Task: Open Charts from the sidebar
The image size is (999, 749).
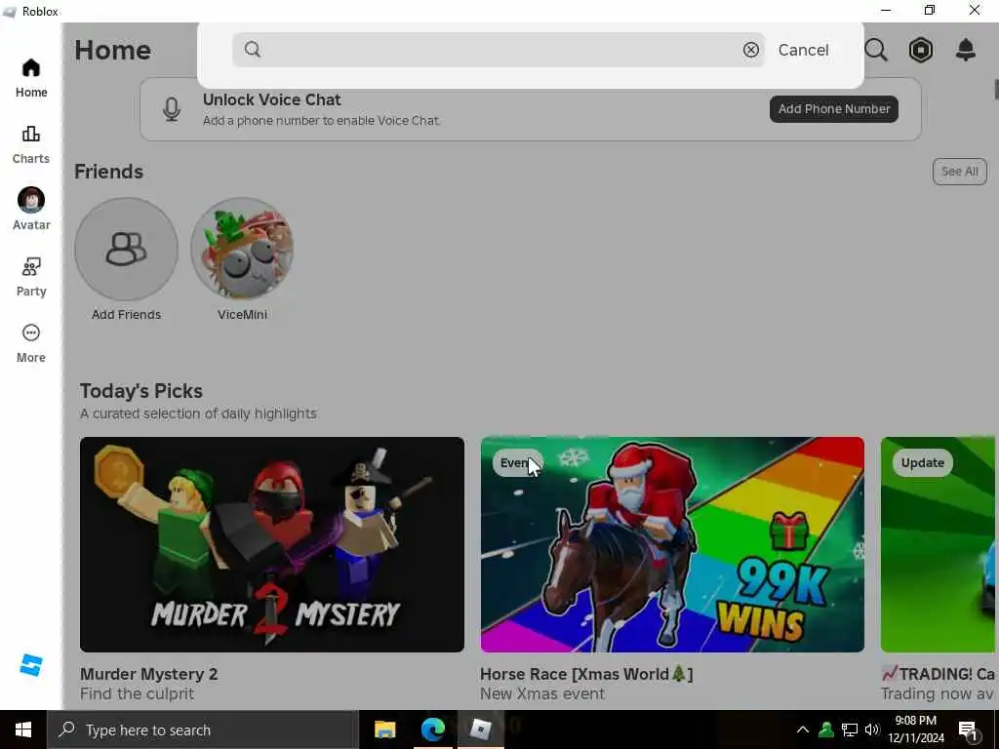Action: click(31, 144)
